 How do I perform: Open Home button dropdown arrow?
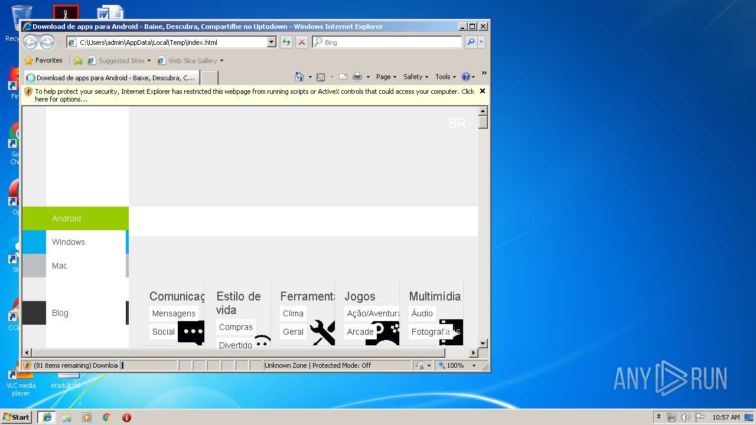[x=310, y=77]
